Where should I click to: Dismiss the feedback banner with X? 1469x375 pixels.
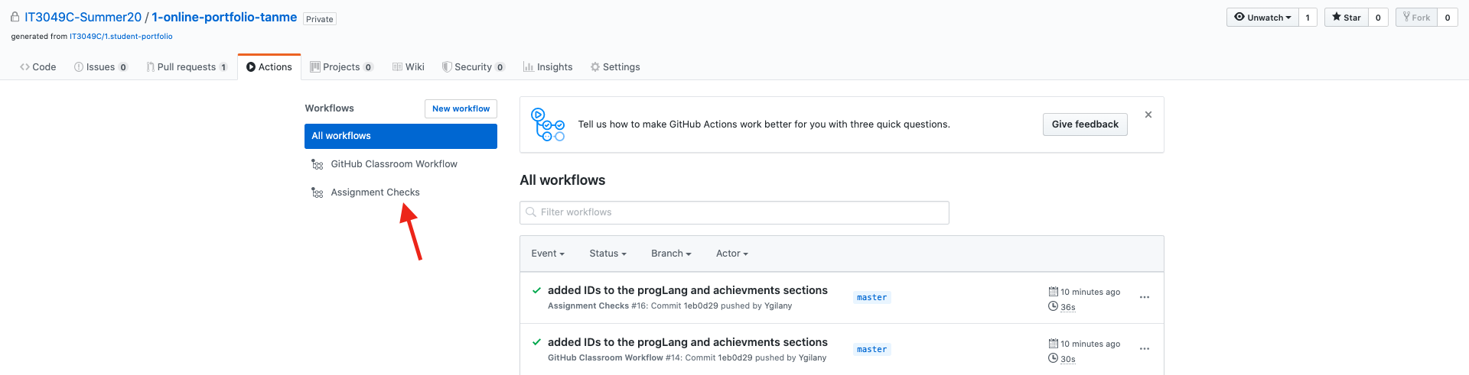pyautogui.click(x=1148, y=115)
